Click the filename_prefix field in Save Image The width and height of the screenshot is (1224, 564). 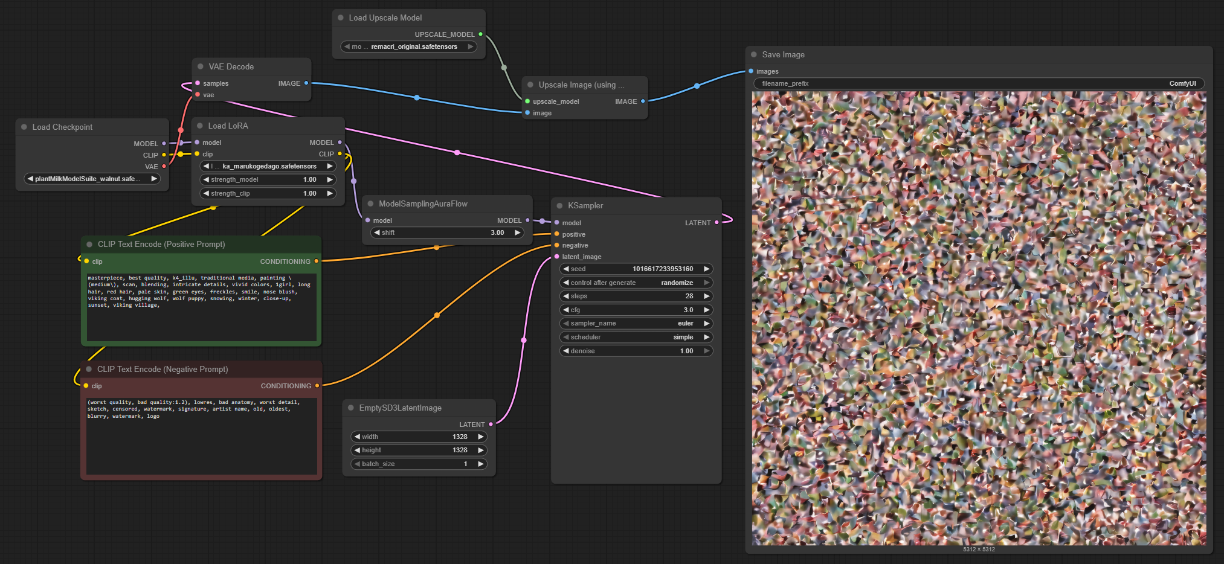978,84
